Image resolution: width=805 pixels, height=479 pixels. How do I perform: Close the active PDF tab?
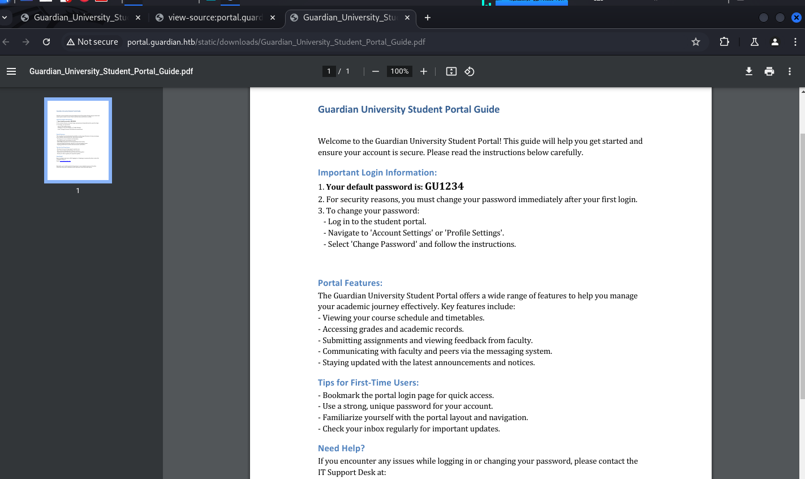(407, 18)
